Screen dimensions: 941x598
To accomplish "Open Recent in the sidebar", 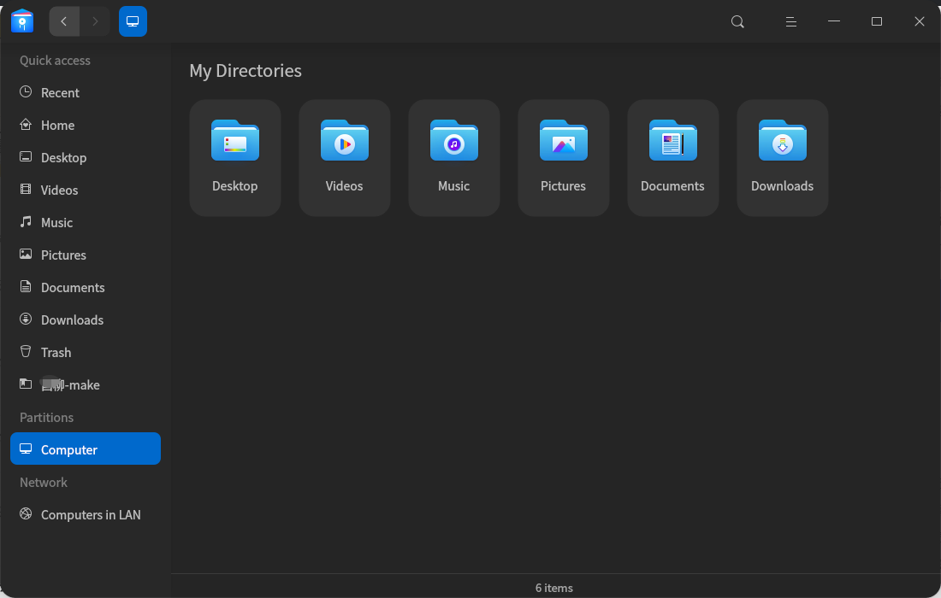I will (x=86, y=92).
